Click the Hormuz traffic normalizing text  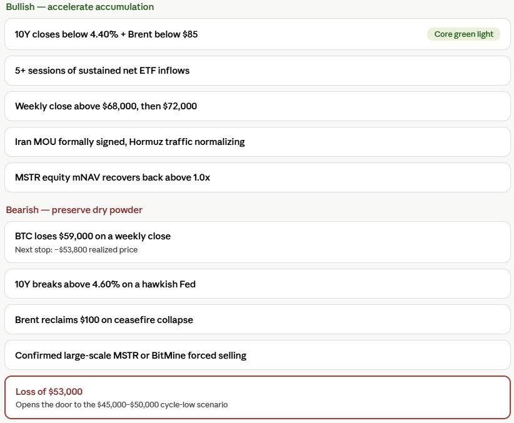(x=187, y=142)
